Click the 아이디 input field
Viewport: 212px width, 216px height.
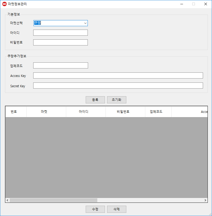60,33
